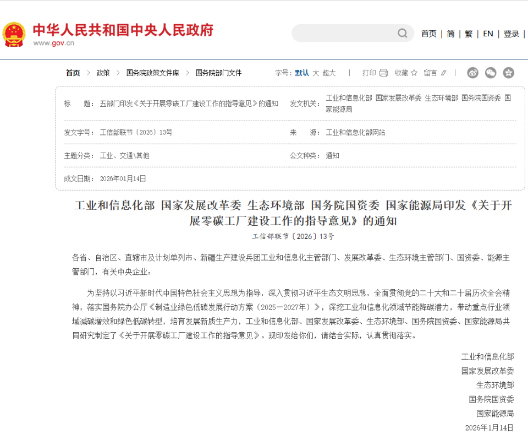The width and height of the screenshot is (528, 445).
Task: Open the 国务院政策文件库 breadcrumb entry
Action: (152, 72)
